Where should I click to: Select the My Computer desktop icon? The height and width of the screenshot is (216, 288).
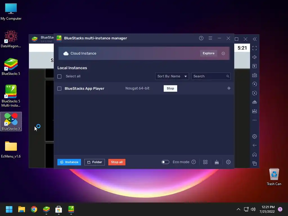click(11, 12)
